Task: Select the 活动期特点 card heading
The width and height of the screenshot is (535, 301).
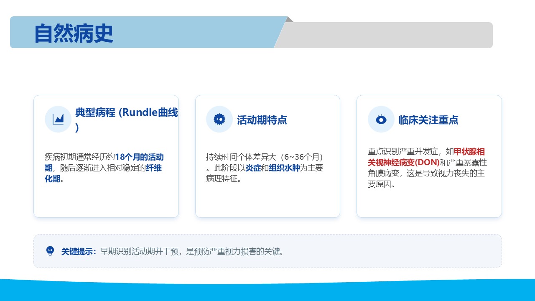Action: click(262, 120)
